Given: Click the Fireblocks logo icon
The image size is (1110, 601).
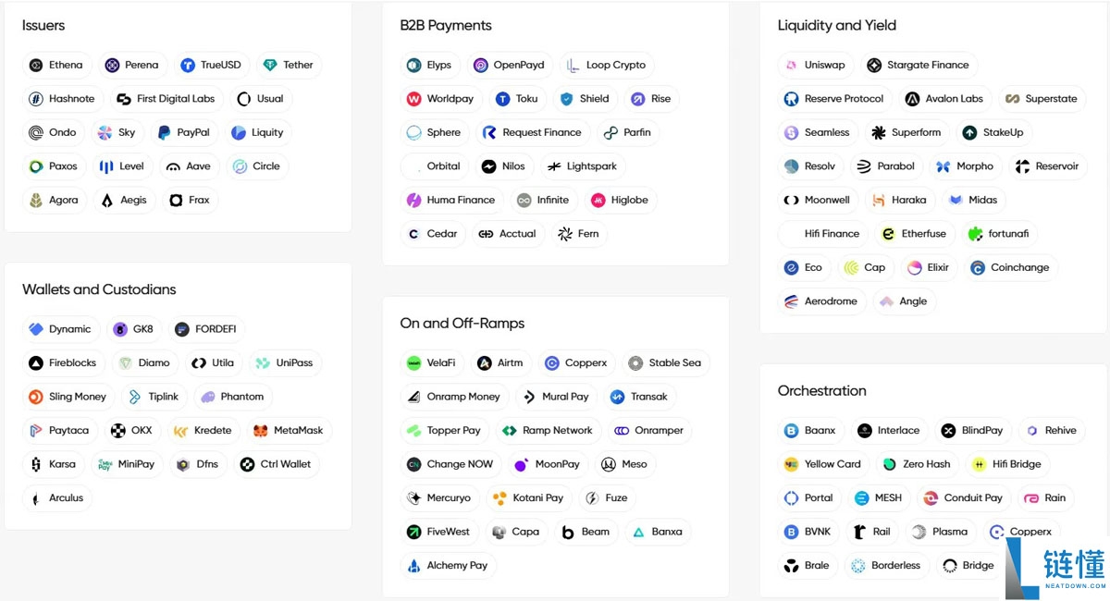Looking at the screenshot, I should point(36,363).
